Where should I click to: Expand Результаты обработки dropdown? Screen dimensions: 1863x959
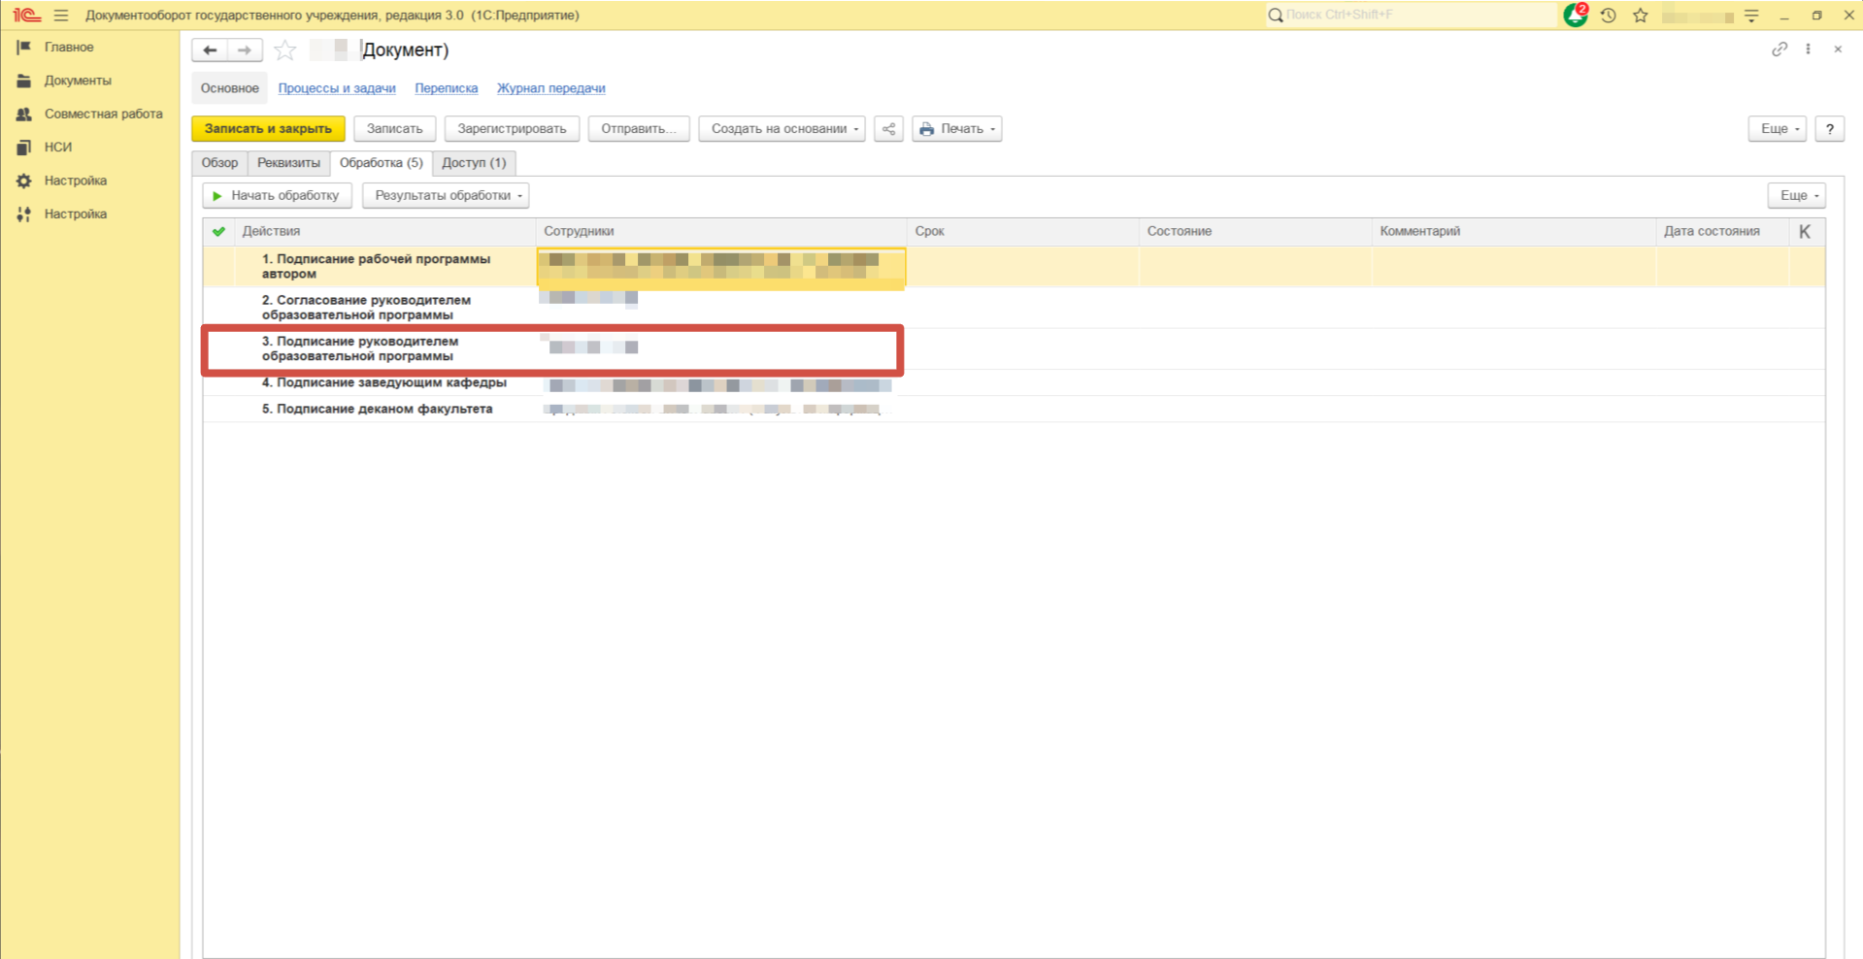click(446, 196)
